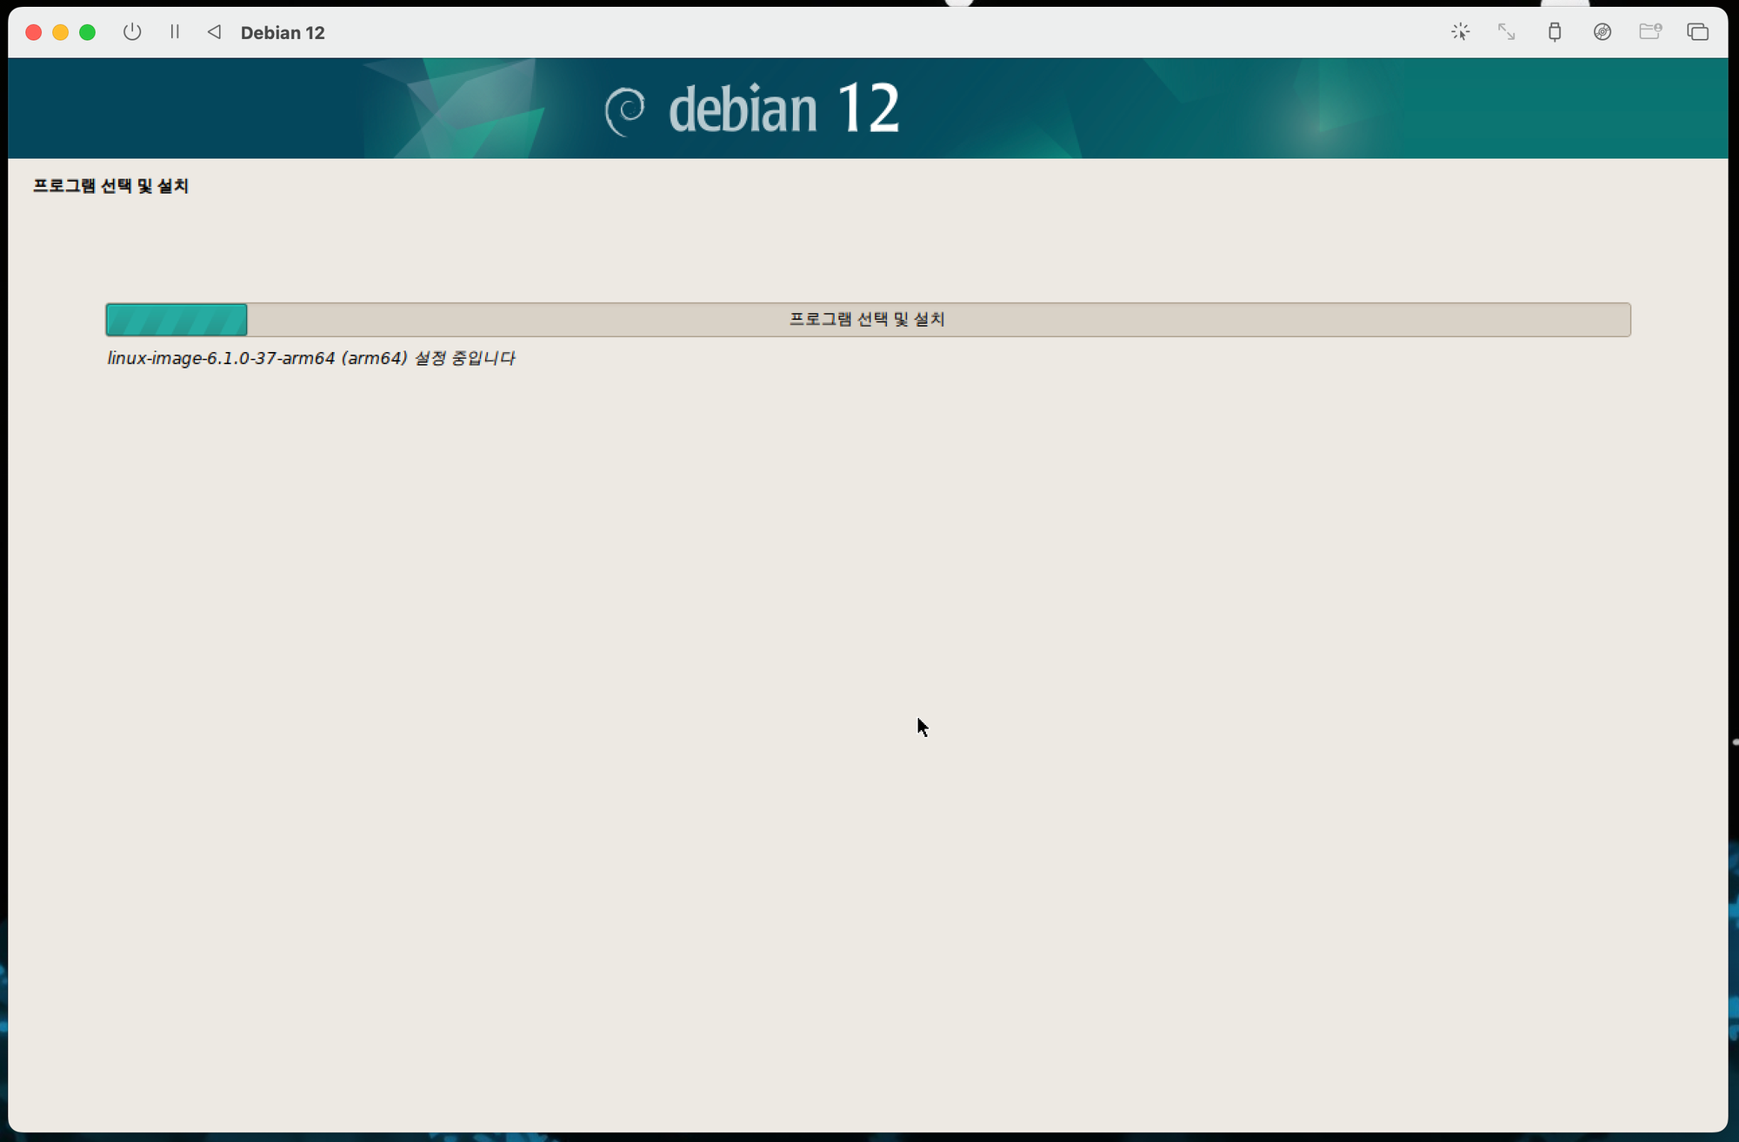1739x1142 pixels.
Task: Open the USB devices icon
Action: point(1555,32)
